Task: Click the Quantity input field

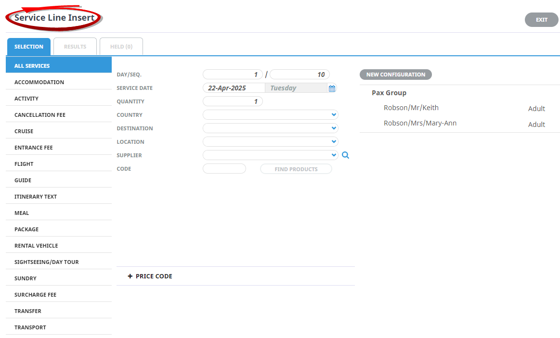Action: point(233,101)
